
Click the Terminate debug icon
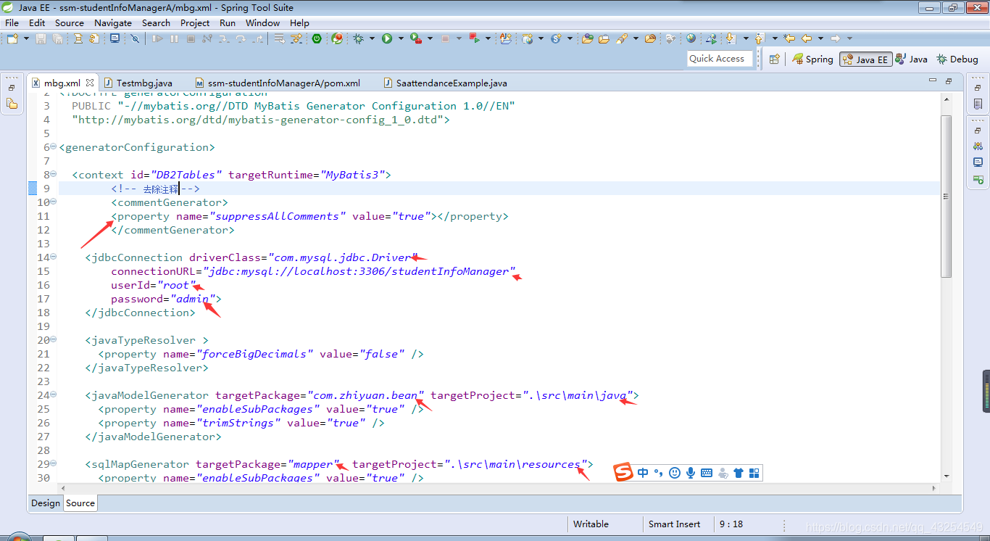tap(191, 38)
